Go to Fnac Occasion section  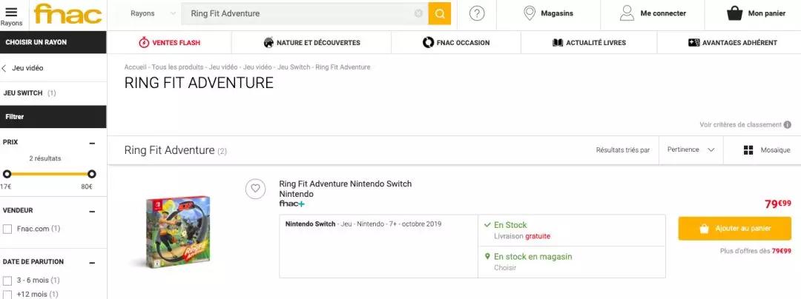click(x=456, y=43)
